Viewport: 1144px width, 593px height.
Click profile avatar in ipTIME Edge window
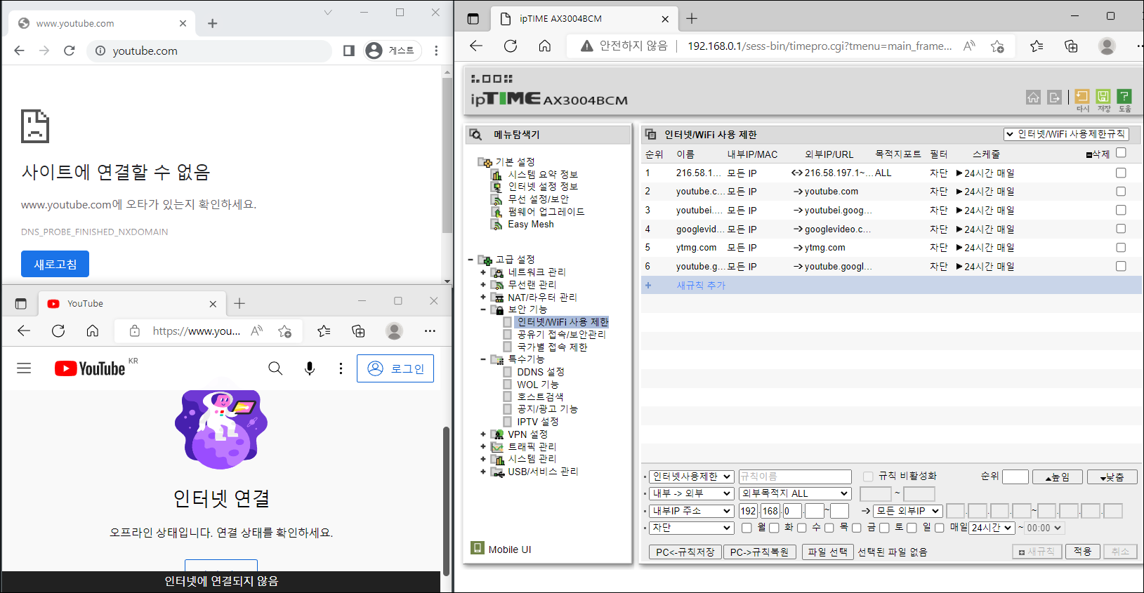1107,46
